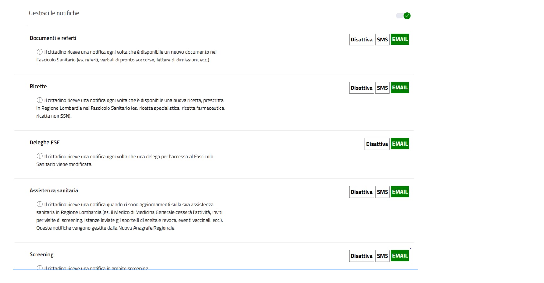Enable EMAIL for Assistenza sanitaria
This screenshot has width=544, height=283.
(400, 192)
